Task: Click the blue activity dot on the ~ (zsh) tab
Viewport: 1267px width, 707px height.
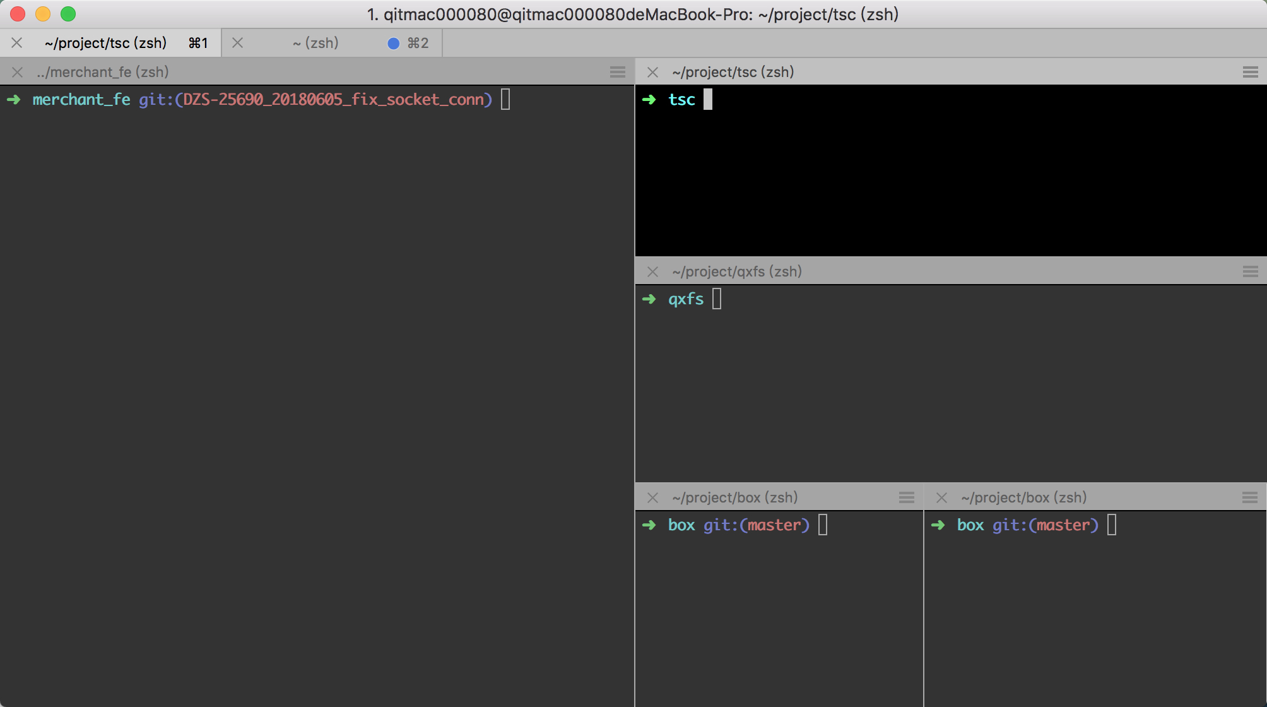Action: [393, 43]
